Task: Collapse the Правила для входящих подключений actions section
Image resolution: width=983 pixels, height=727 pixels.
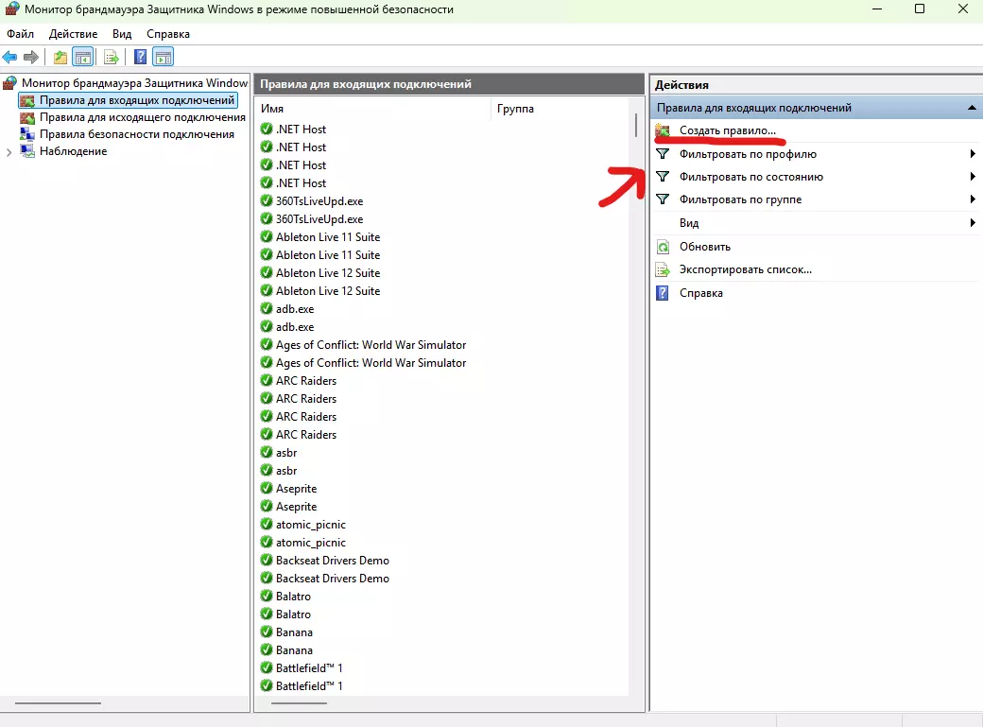Action: click(x=972, y=108)
